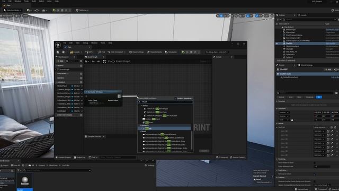Open Class Defaults in blueprint editor
339x191 pixels.
(x=154, y=52)
